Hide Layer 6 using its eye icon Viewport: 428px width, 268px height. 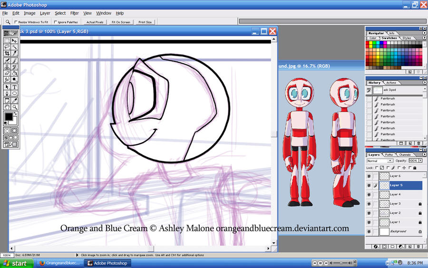click(369, 176)
